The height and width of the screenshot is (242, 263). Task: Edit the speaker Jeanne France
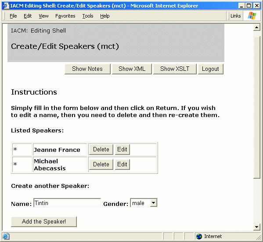(122, 150)
